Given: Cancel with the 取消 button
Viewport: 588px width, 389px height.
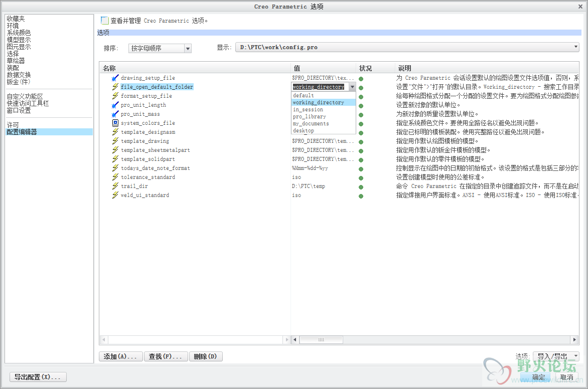Looking at the screenshot, I should (566, 377).
